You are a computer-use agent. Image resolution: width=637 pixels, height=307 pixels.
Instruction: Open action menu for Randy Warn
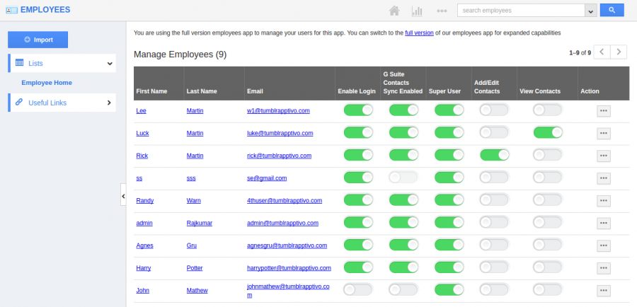tap(603, 201)
